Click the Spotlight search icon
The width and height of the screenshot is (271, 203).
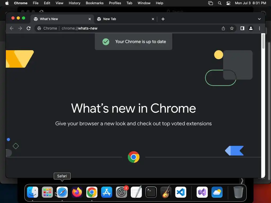(x=220, y=3)
